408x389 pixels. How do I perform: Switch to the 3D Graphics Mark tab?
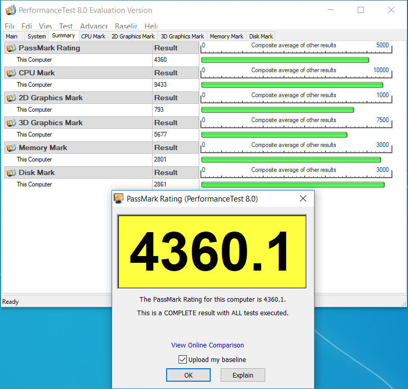(x=182, y=36)
